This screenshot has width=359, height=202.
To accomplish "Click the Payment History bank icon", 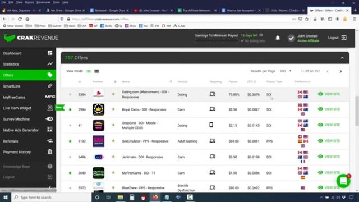I will coord(50,151).
